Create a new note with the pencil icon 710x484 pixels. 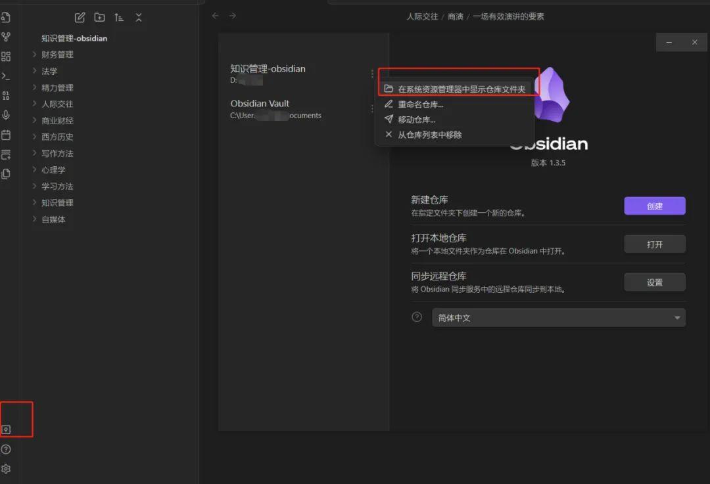coord(80,17)
